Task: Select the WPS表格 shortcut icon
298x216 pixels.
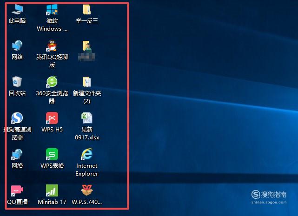Action: (52, 154)
